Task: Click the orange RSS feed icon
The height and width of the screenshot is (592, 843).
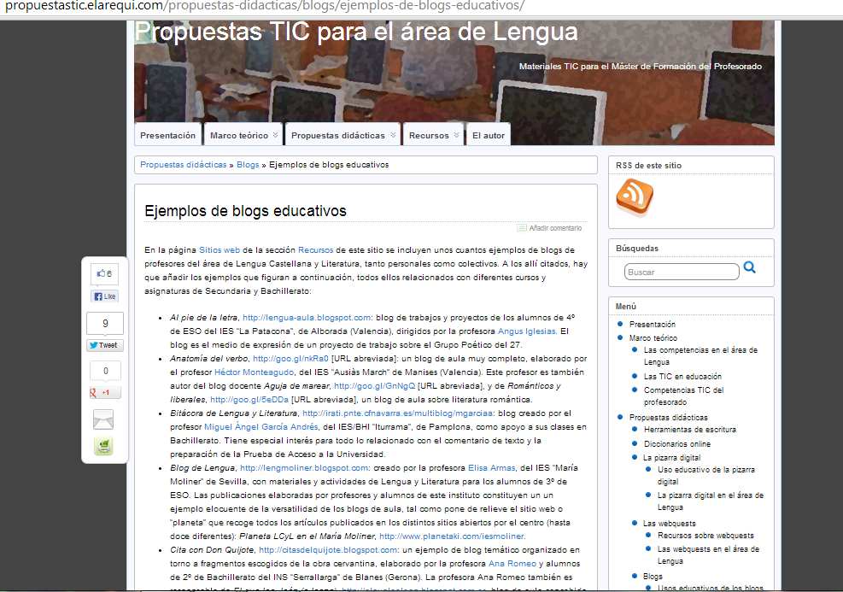Action: 635,197
